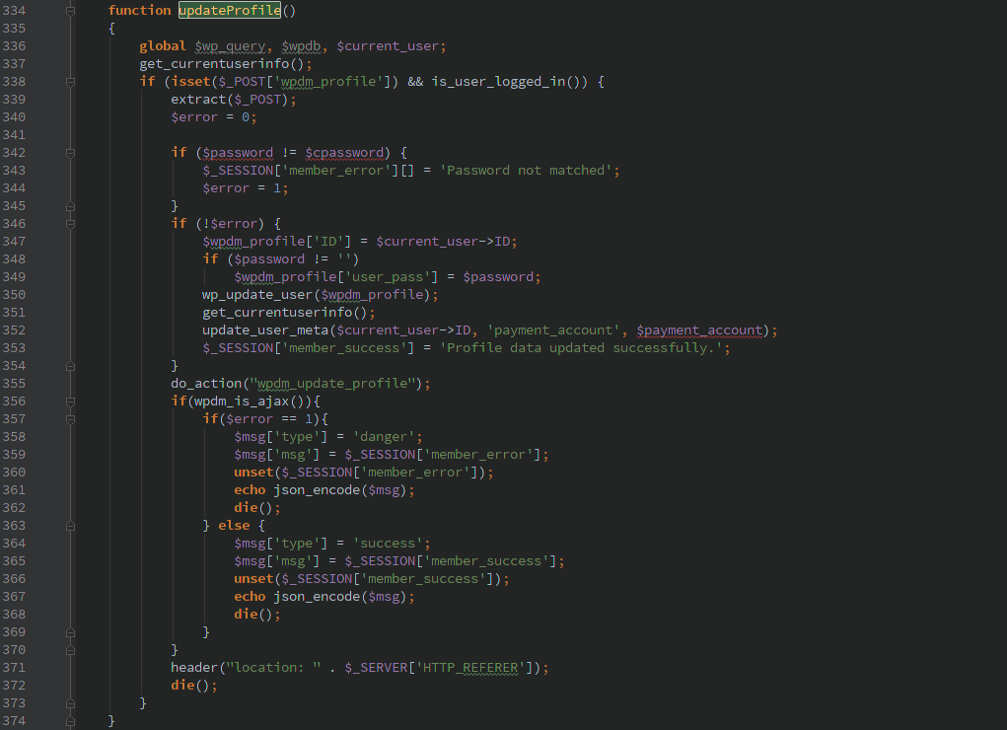Place cursor on the $cpassword variable

coord(344,153)
